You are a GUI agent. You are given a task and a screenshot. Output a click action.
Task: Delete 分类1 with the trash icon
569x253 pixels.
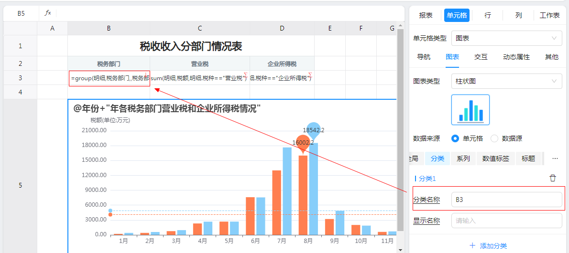click(553, 178)
